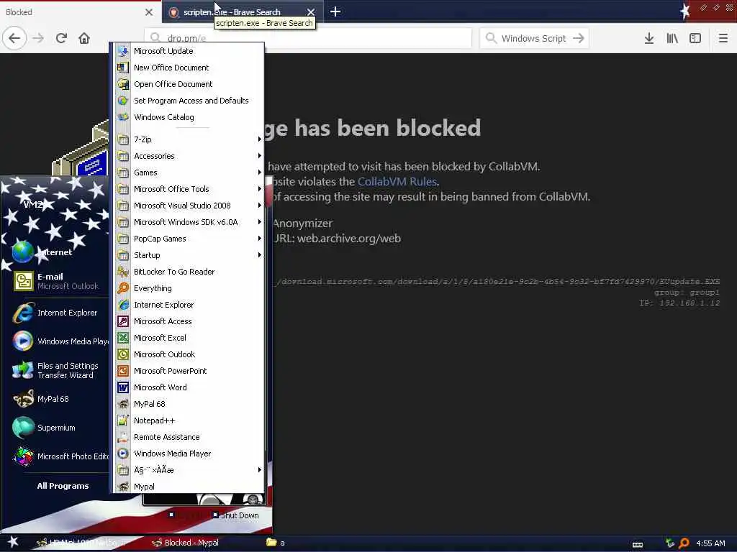Expand Microsoft Office Tools submenu
The image size is (737, 552).
coord(190,189)
